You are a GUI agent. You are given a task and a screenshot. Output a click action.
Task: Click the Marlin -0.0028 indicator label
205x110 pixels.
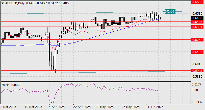[12, 85]
